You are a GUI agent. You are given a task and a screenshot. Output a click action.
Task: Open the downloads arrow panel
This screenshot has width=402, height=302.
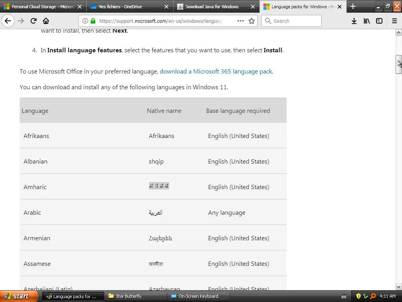[x=354, y=21]
